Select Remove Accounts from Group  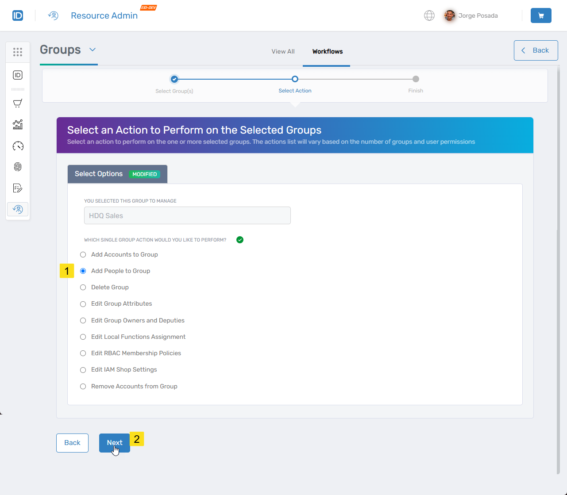[83, 386]
